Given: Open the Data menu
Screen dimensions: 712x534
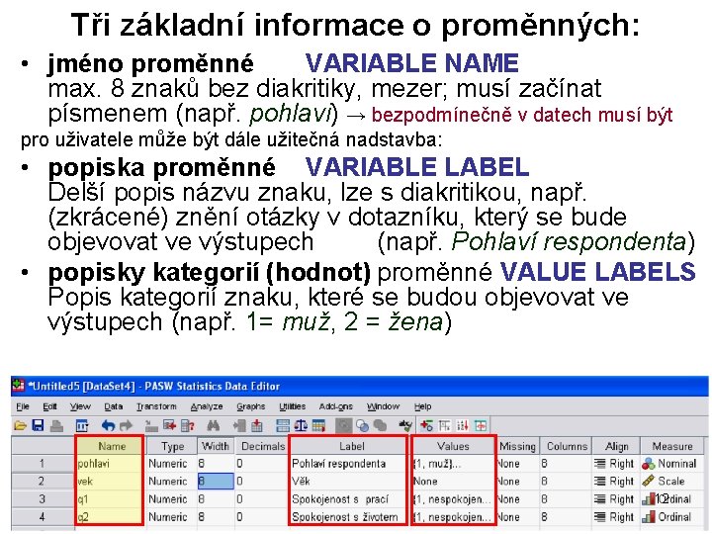Looking at the screenshot, I should coord(113,406).
